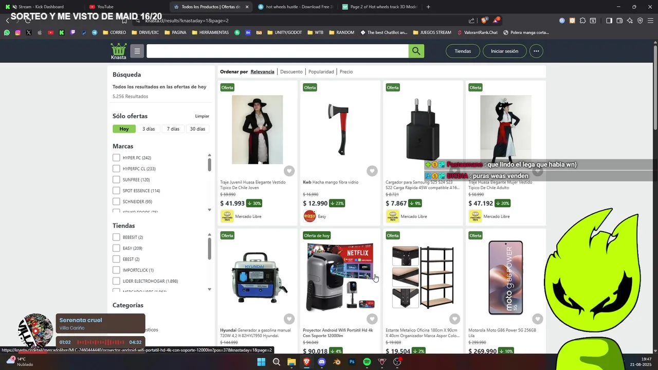
Task: Open the browser extensions puzzle icon
Action: tap(582, 21)
